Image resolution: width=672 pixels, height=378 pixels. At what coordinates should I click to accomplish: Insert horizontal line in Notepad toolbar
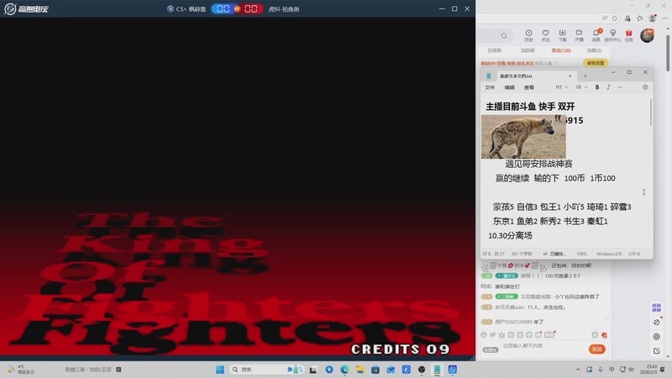click(620, 87)
